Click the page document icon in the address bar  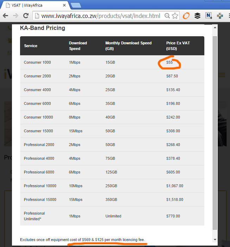[x=37, y=16]
